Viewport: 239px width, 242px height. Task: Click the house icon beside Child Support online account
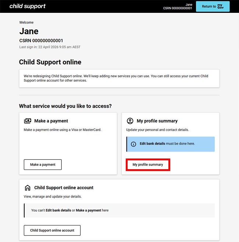point(28,188)
